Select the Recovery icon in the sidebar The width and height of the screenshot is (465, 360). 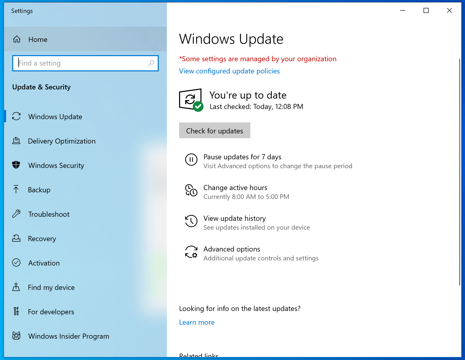(16, 238)
